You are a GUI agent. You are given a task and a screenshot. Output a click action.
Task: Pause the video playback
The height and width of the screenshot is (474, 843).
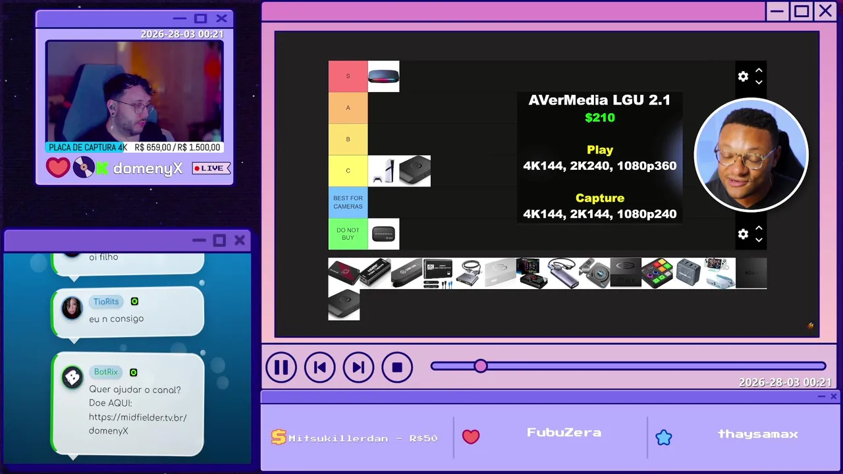pos(281,367)
